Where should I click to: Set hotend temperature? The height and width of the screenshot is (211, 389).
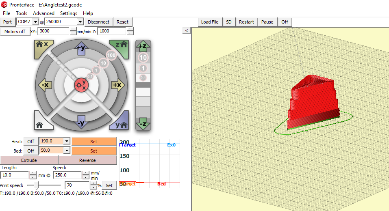tap(94, 141)
